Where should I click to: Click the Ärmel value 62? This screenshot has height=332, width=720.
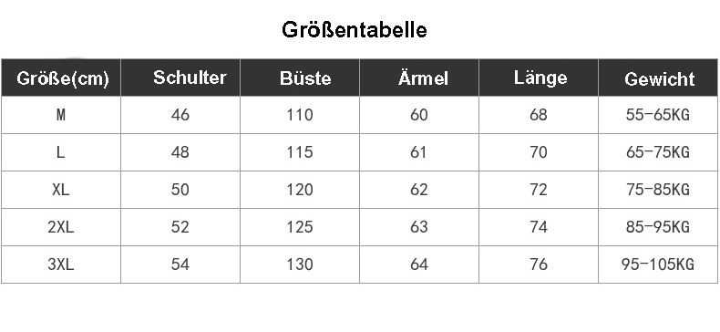(418, 190)
